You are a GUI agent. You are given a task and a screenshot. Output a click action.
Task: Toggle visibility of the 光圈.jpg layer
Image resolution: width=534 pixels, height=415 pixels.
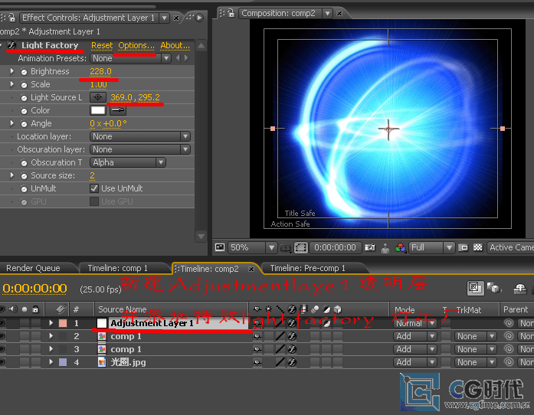(x=3, y=362)
